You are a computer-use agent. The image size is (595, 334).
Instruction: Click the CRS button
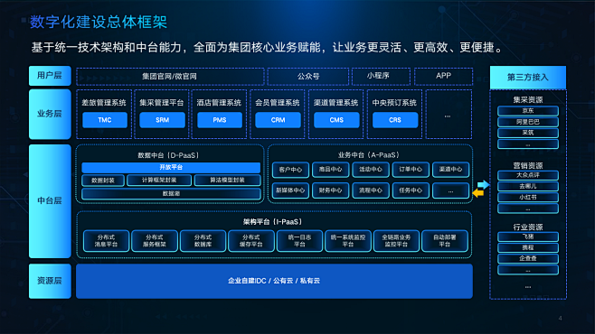[x=395, y=120]
